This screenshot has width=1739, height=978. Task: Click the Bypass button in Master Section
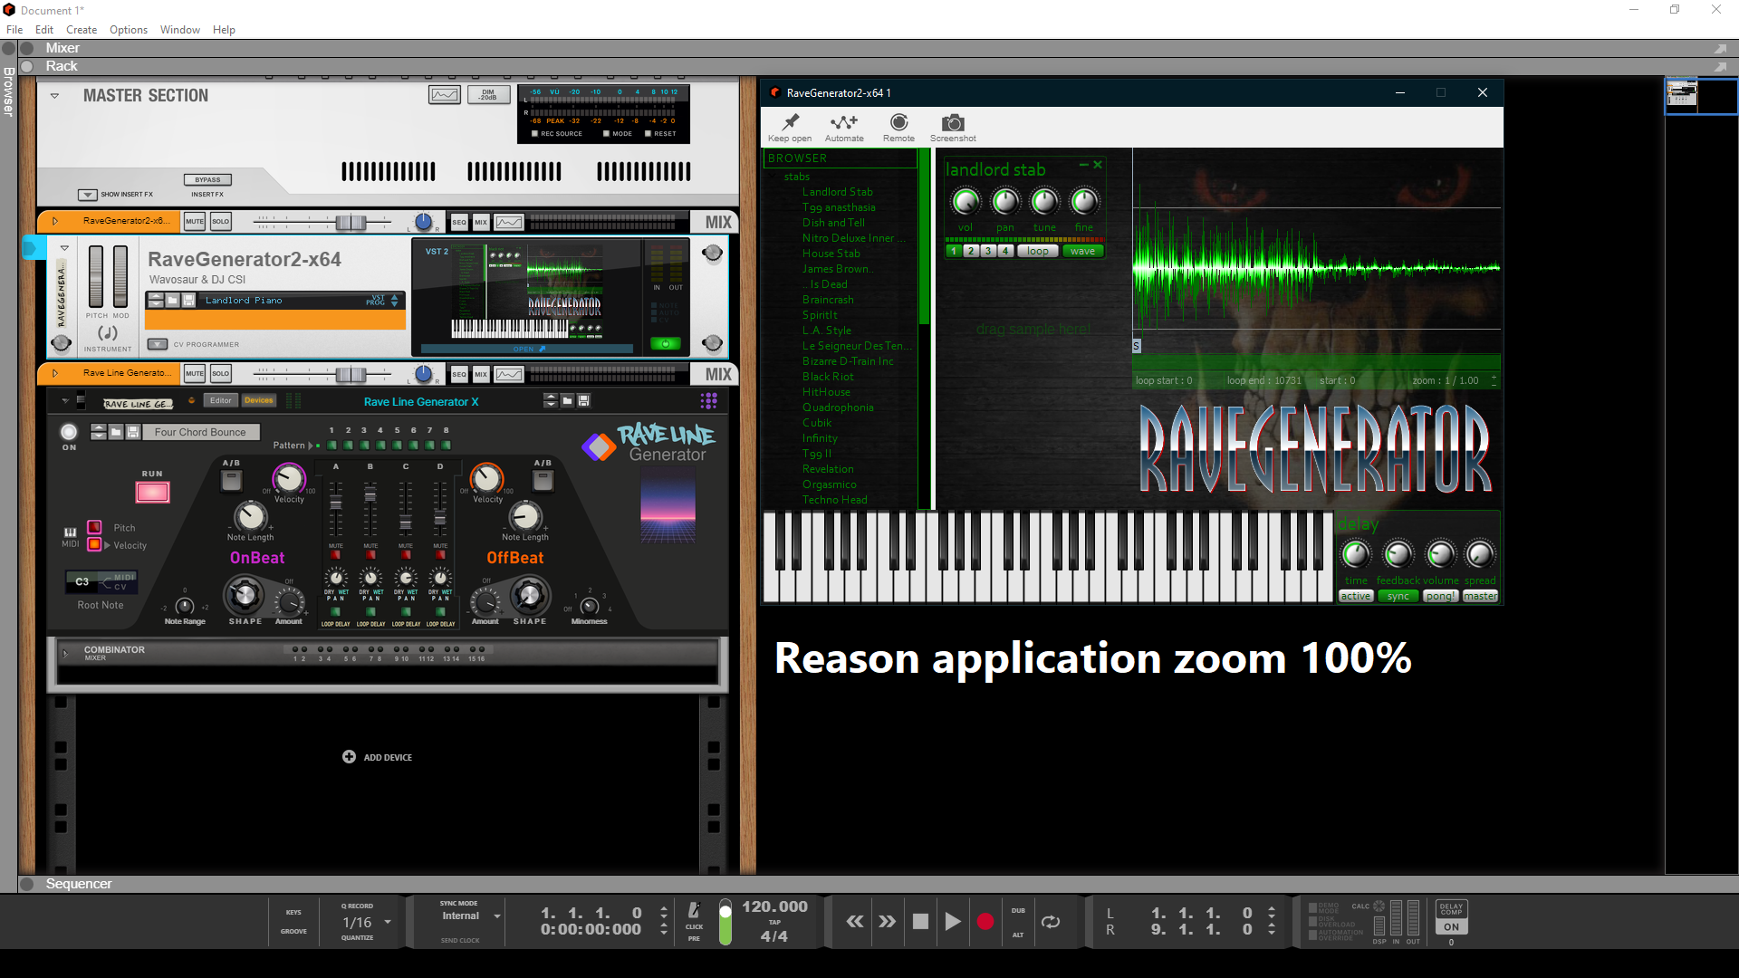point(207,179)
